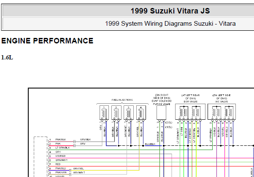The width and height of the screenshot is (254, 177).
Task: Click pin 7 "RED" wire label
Action: 58,164
